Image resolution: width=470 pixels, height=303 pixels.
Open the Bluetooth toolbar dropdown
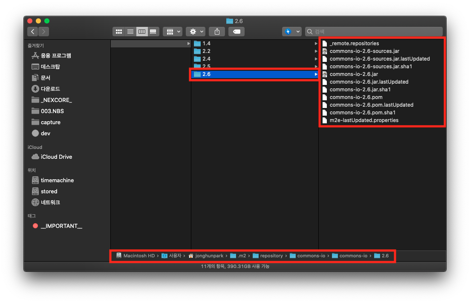pyautogui.click(x=292, y=32)
